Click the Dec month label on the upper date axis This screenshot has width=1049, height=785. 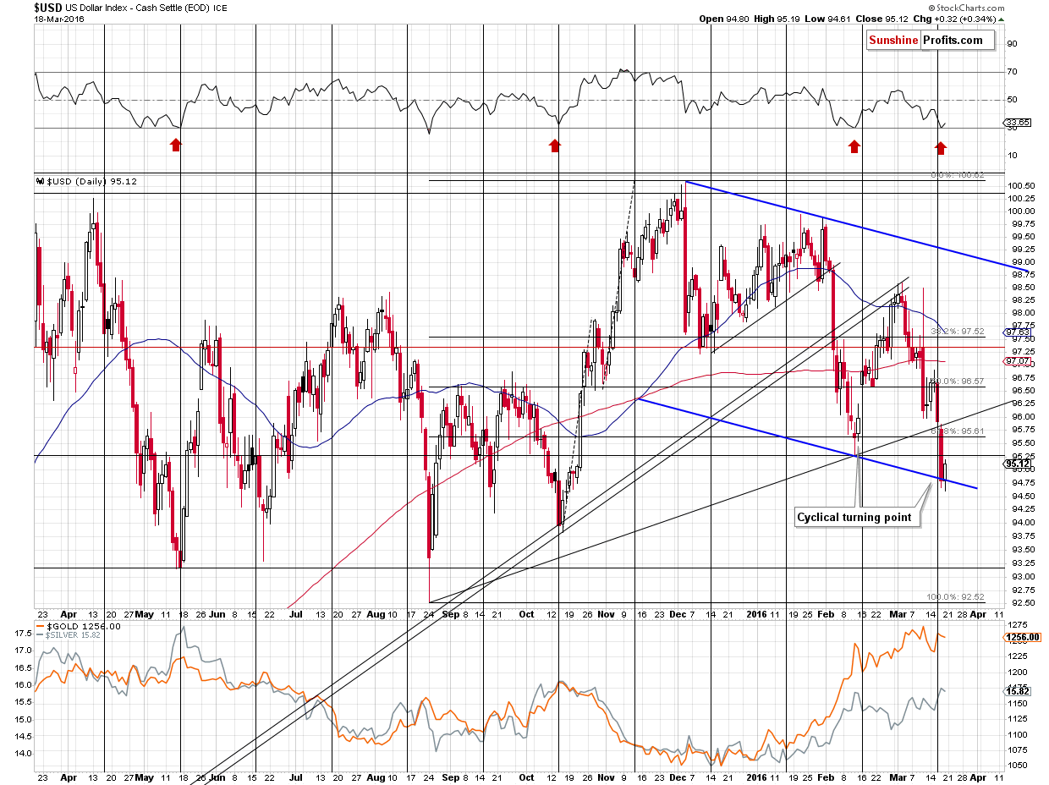(x=676, y=614)
